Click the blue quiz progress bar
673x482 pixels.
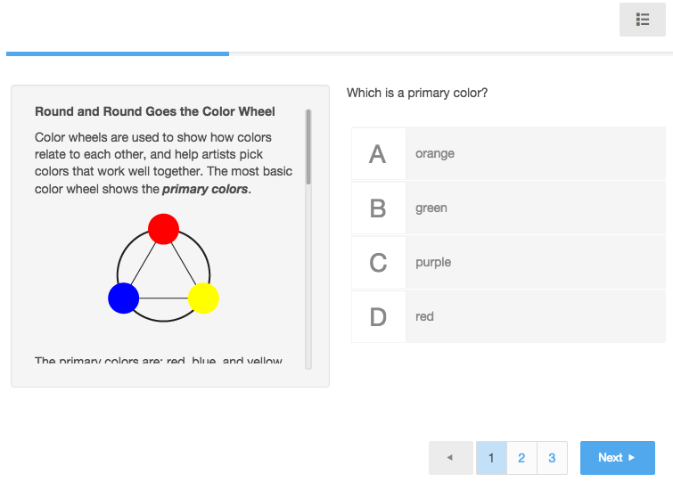click(118, 54)
